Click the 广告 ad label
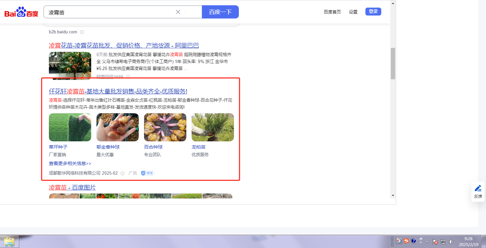486x248 pixels. coord(133,173)
